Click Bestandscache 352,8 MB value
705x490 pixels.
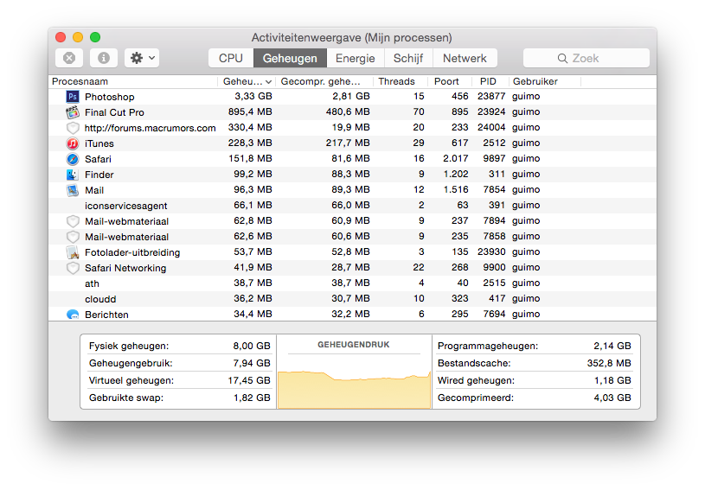[x=609, y=363]
